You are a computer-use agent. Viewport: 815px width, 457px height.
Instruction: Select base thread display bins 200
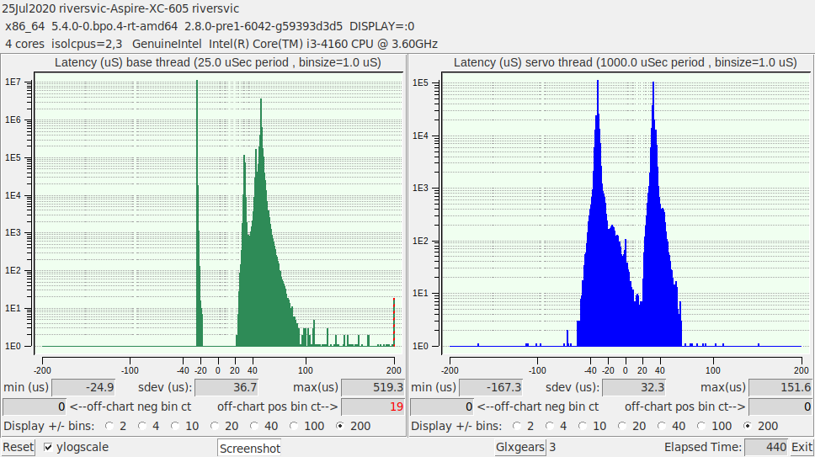pyautogui.click(x=340, y=426)
